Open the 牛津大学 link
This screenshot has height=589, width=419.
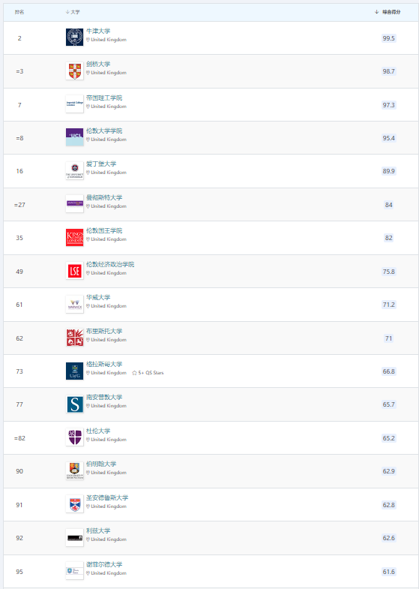[98, 32]
